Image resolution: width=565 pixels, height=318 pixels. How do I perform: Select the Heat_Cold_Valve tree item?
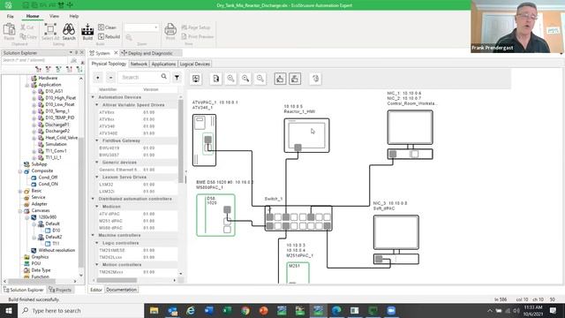pyautogui.click(x=61, y=138)
